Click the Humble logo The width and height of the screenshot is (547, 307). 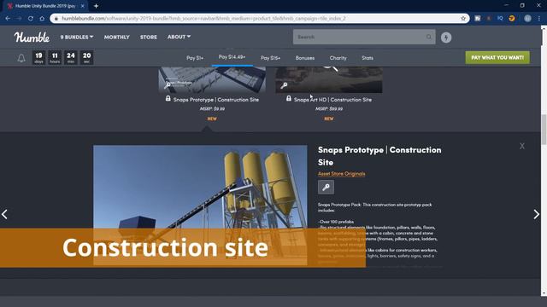point(32,38)
